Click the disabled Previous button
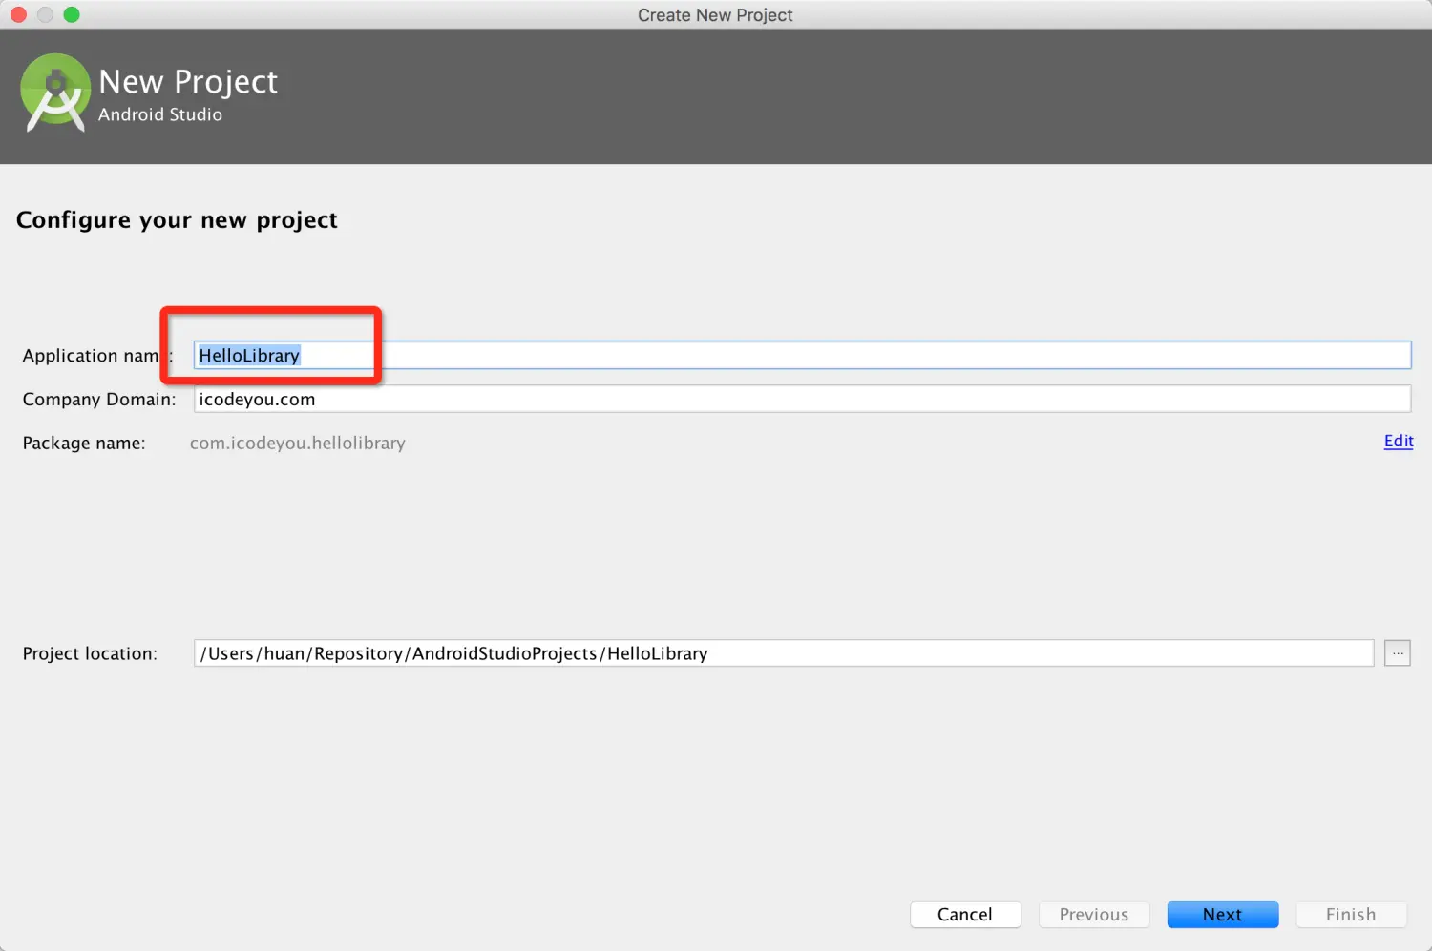The height and width of the screenshot is (951, 1432). (x=1094, y=915)
